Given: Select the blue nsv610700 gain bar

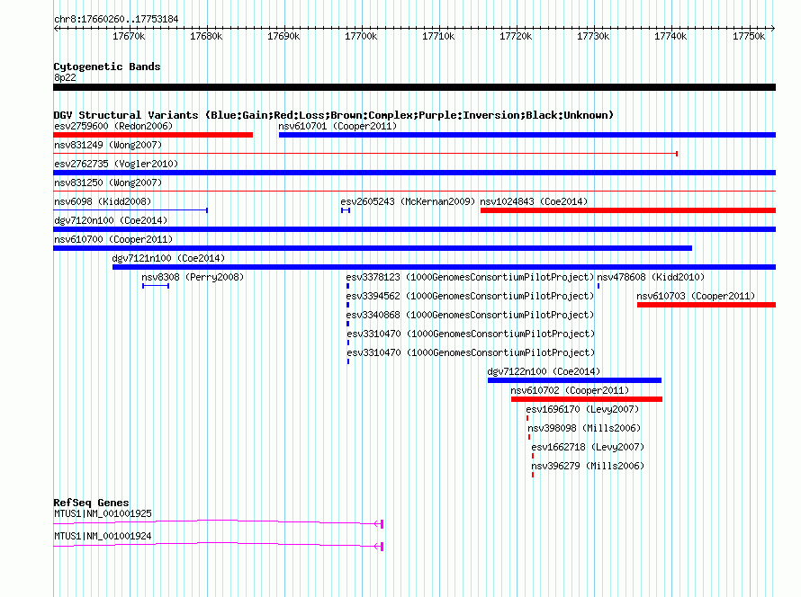Looking at the screenshot, I should point(373,248).
